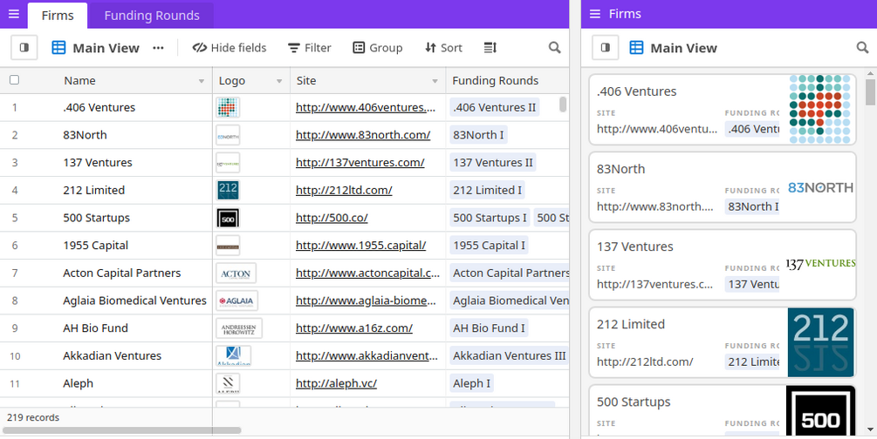The height and width of the screenshot is (439, 877).
Task: Open the Sort options
Action: pos(443,48)
